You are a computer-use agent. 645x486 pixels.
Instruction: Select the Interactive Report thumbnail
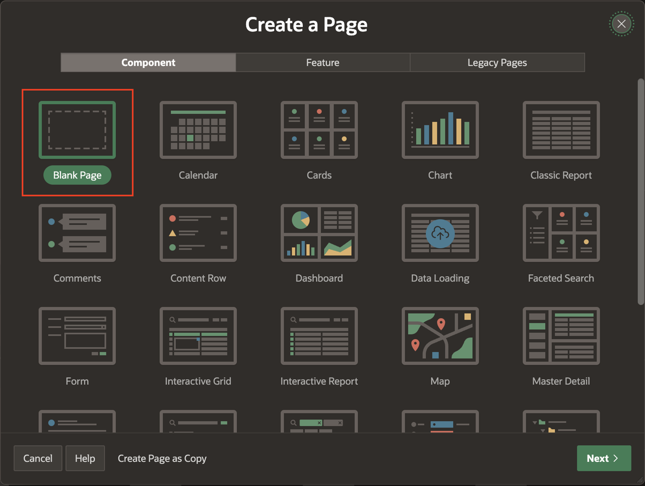pyautogui.click(x=319, y=336)
